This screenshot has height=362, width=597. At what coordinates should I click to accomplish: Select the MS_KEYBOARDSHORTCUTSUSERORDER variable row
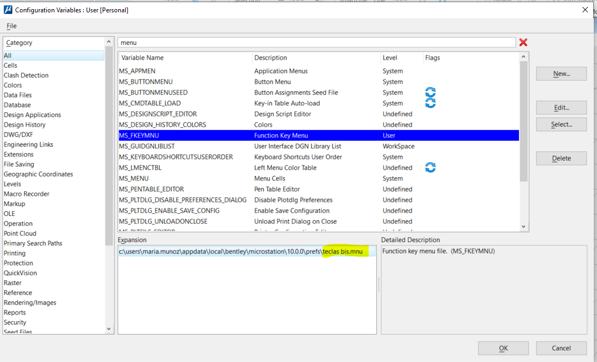(x=319, y=157)
